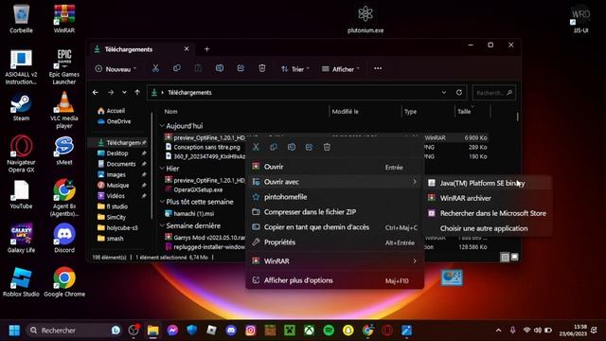The height and width of the screenshot is (341, 606).
Task: Open the more options ellipsis button
Action: pos(378,68)
